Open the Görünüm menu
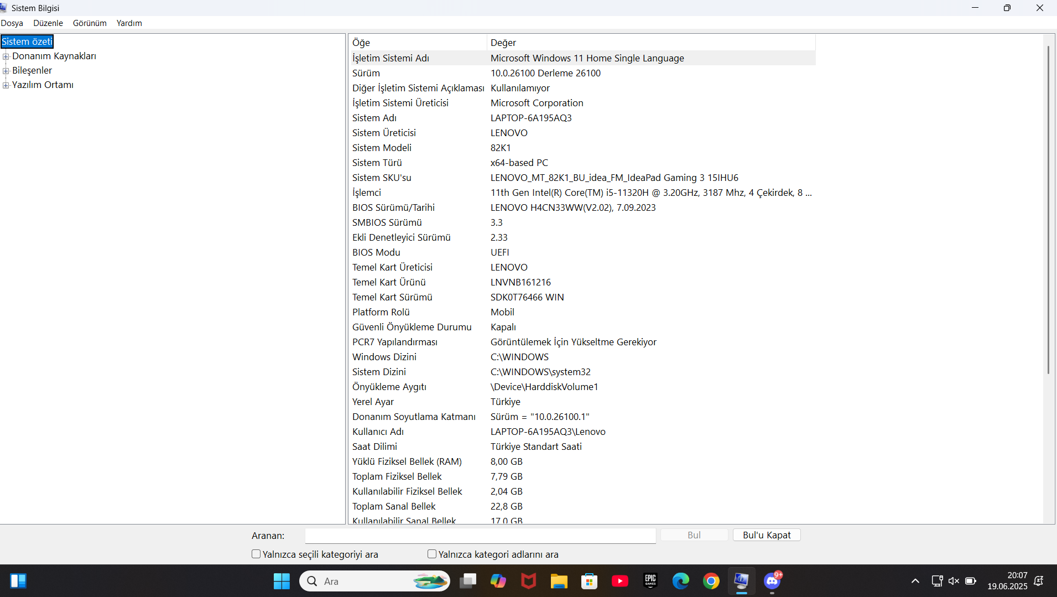 click(90, 23)
